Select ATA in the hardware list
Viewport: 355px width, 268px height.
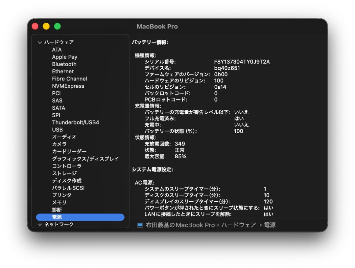[57, 50]
